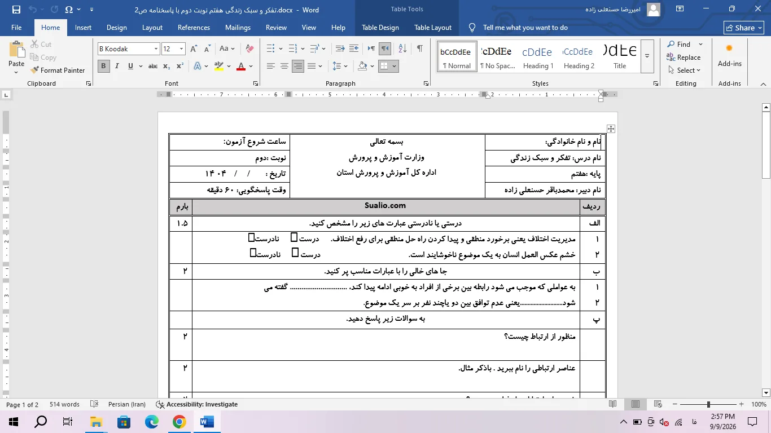Check درست box in question row ۱
The height and width of the screenshot is (433, 771).
pos(294,238)
